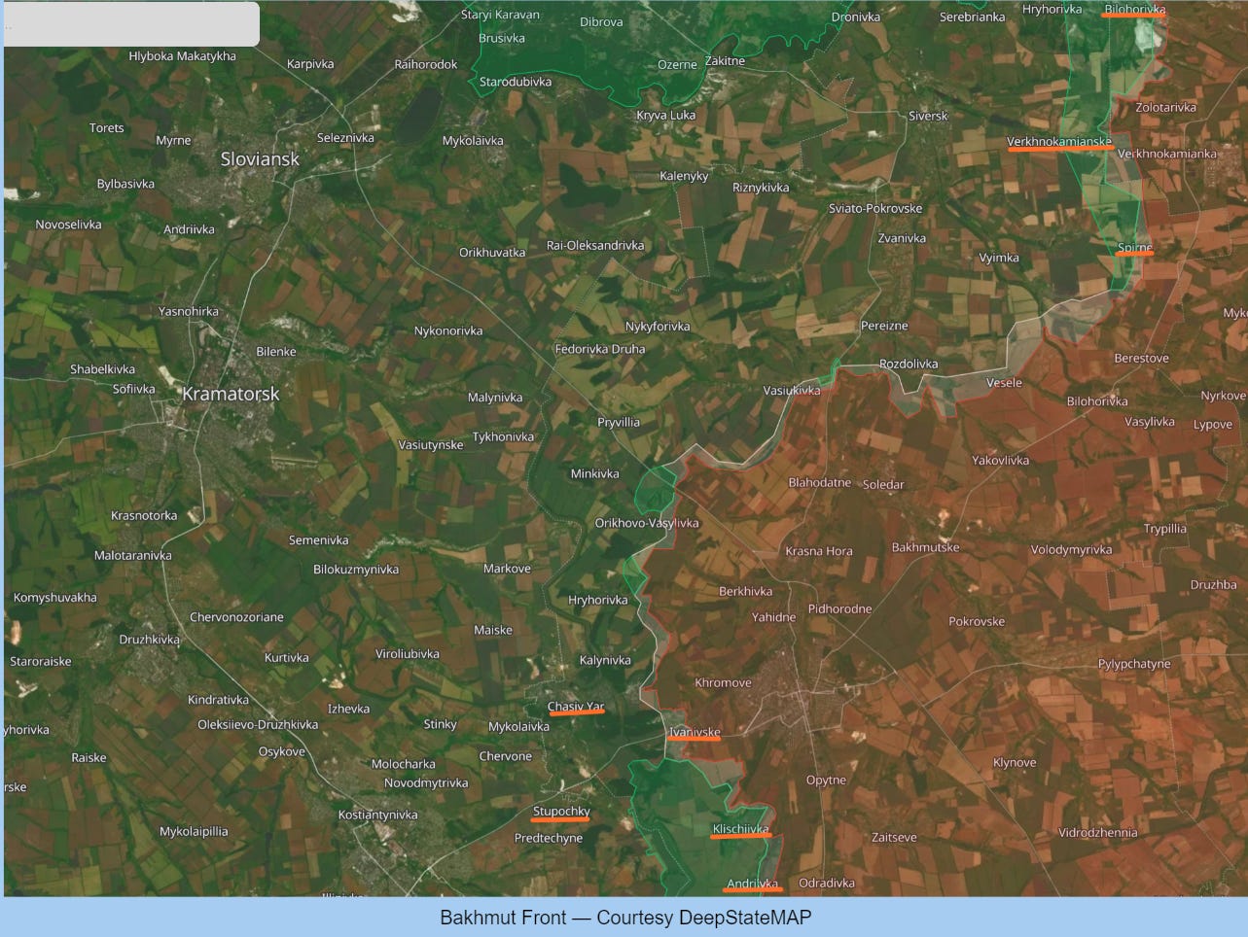The height and width of the screenshot is (937, 1248).
Task: Click the Pidhorodne label
Action: click(x=839, y=608)
